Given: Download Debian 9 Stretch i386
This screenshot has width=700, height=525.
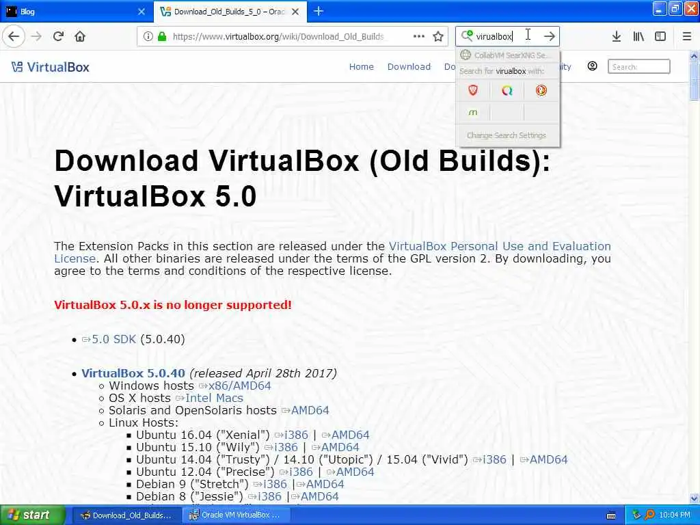Looking at the screenshot, I should point(275,484).
